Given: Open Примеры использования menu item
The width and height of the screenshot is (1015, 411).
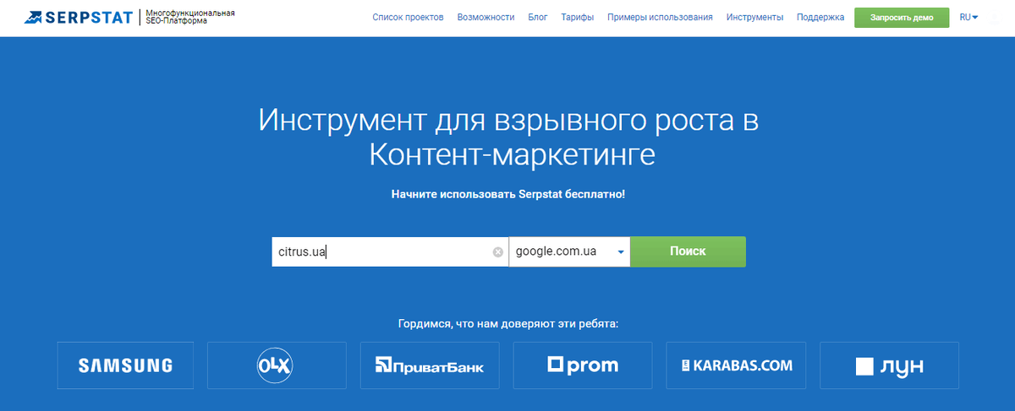Looking at the screenshot, I should tap(660, 17).
